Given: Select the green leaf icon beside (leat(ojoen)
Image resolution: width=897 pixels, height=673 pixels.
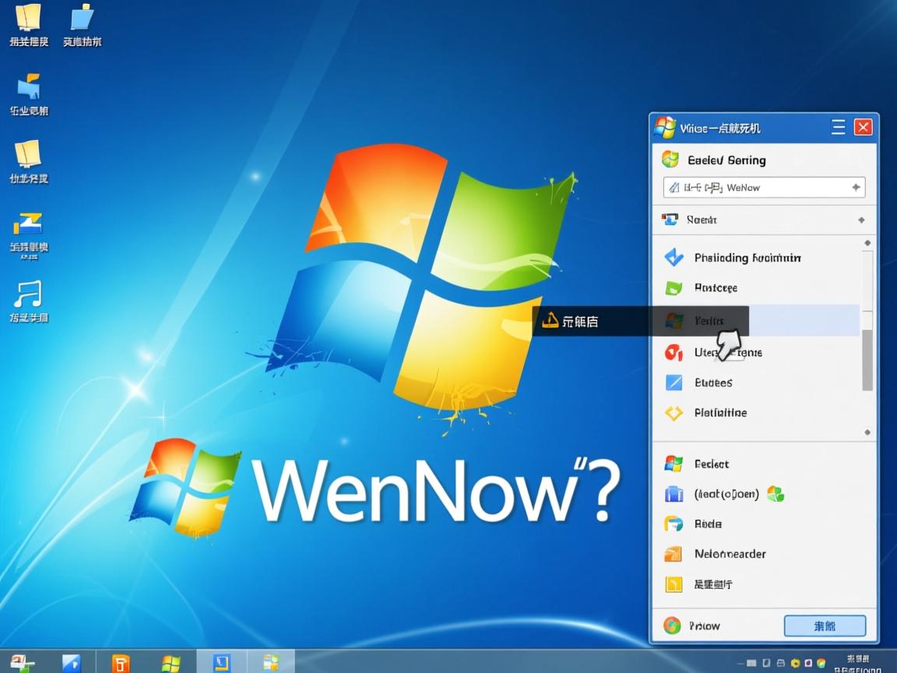Looking at the screenshot, I should click(x=776, y=493).
